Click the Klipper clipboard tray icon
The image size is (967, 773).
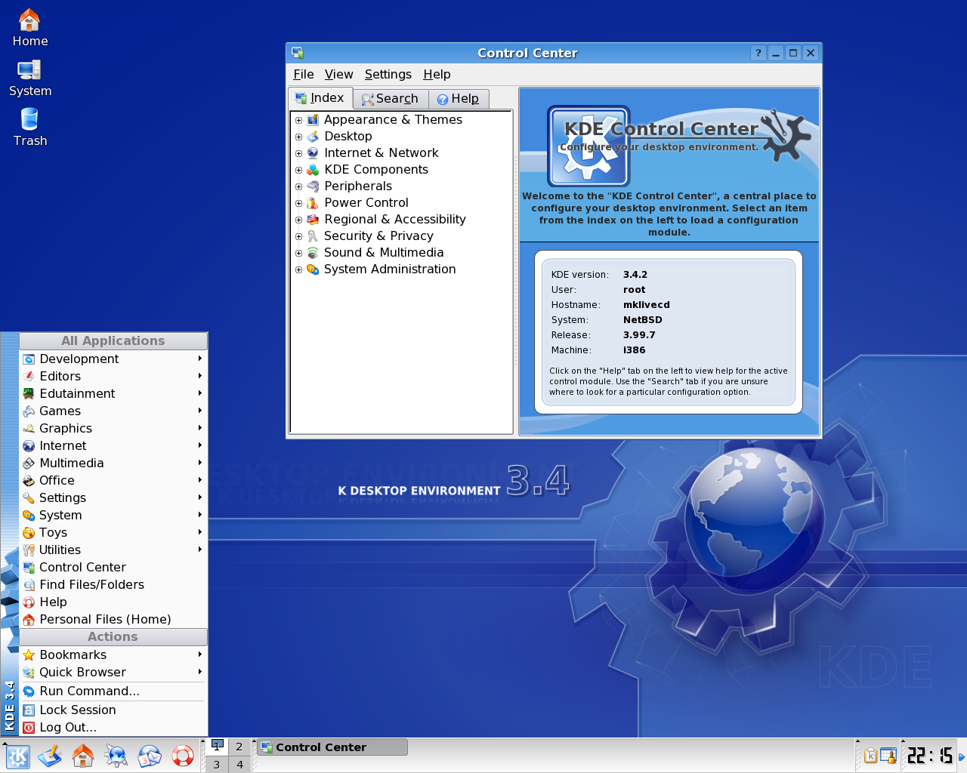pos(870,755)
